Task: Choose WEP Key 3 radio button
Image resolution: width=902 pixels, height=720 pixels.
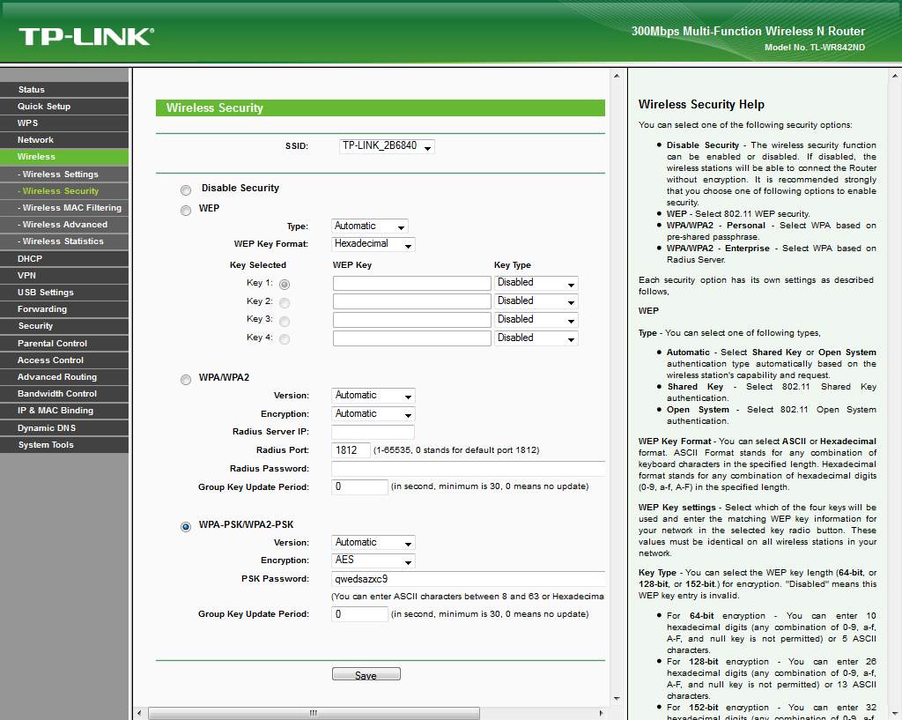Action: pos(285,321)
